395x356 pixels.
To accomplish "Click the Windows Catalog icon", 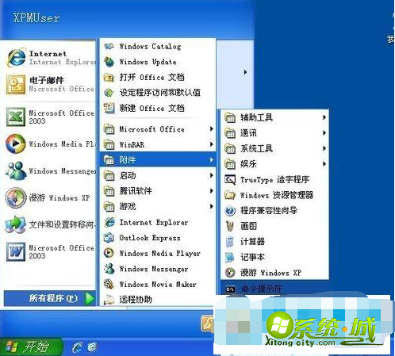I will tap(109, 47).
